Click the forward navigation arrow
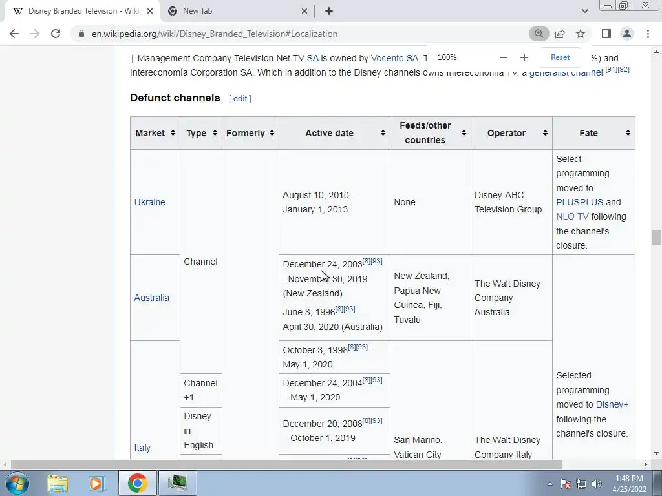The image size is (662, 496). click(x=35, y=34)
